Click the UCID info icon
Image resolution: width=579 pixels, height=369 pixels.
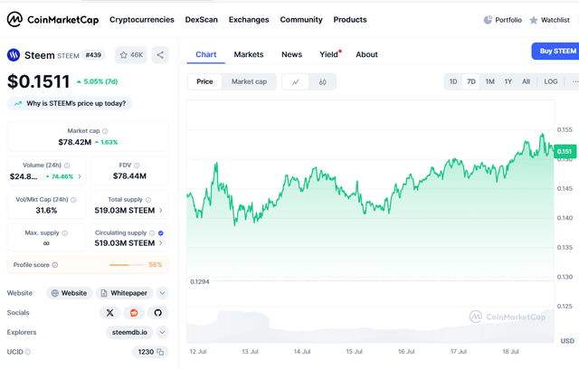coord(28,352)
